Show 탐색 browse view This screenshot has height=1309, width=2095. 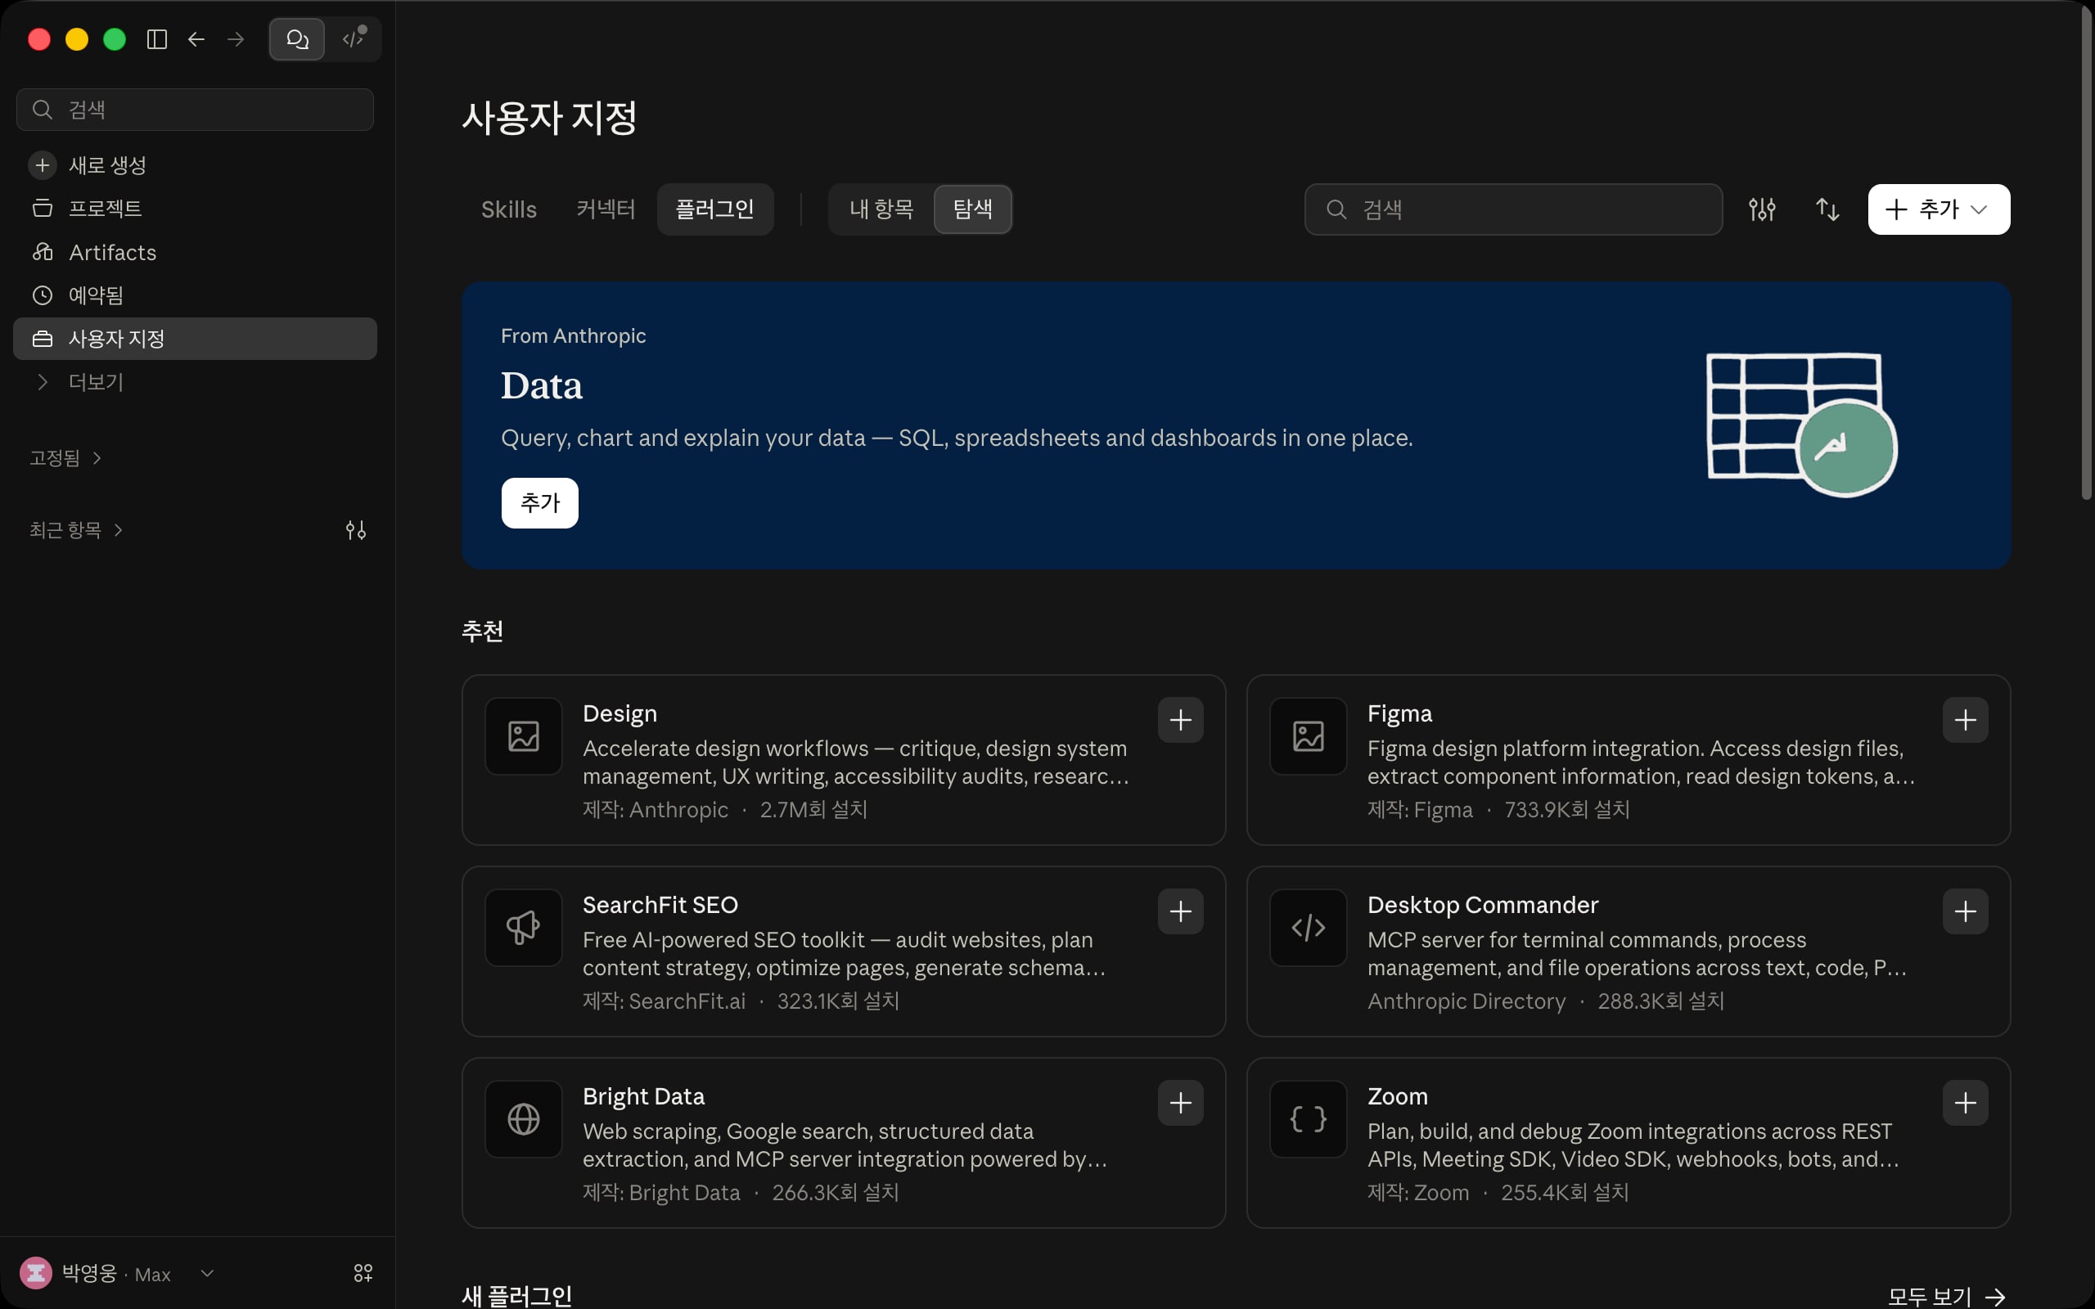(x=973, y=209)
